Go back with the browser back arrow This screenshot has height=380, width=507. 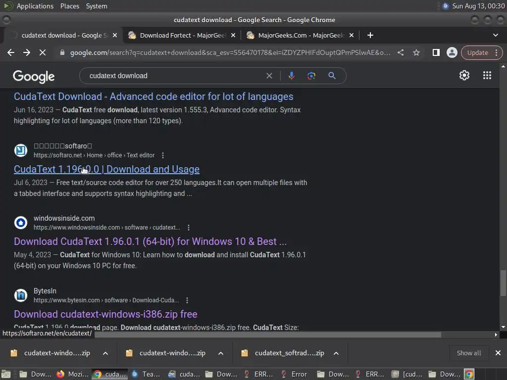[x=11, y=52]
